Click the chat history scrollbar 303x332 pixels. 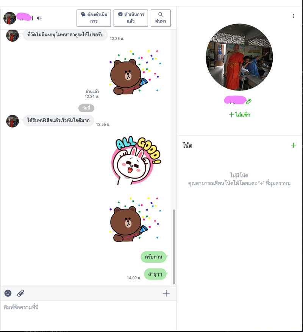[x=174, y=247]
